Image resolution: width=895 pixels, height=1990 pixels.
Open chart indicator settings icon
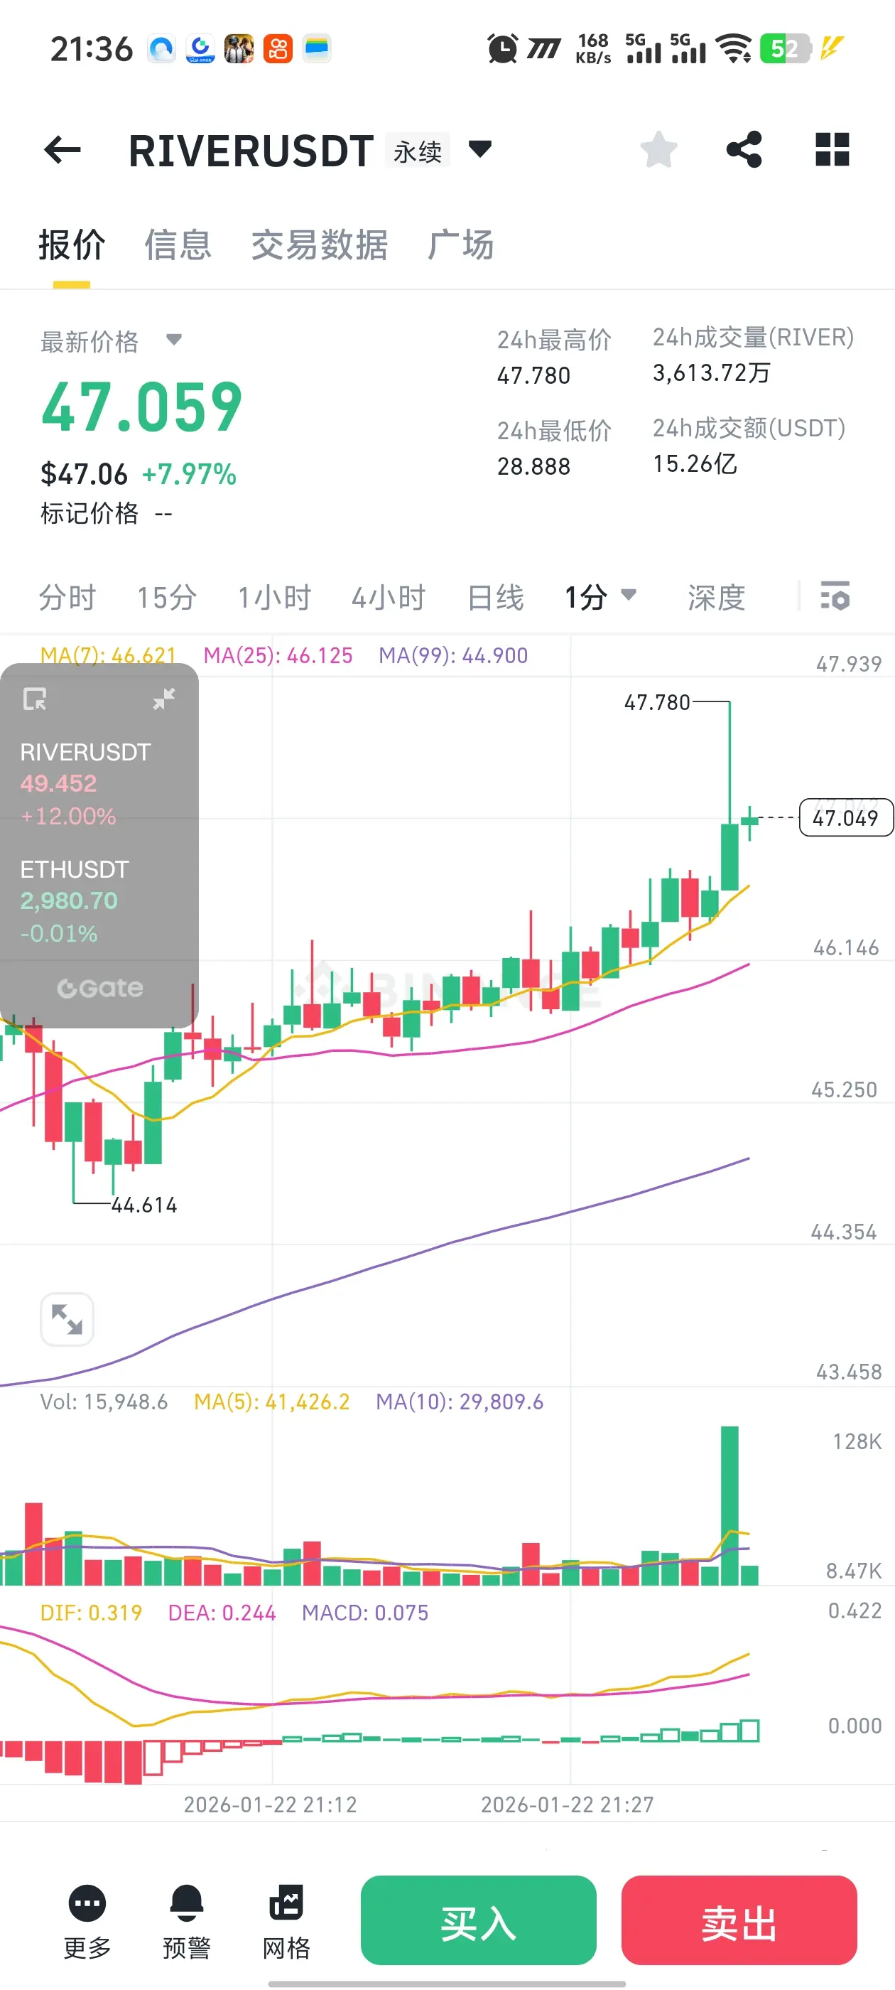835,596
